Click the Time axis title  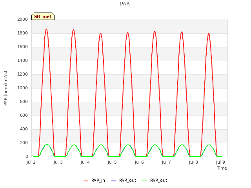click(222, 168)
